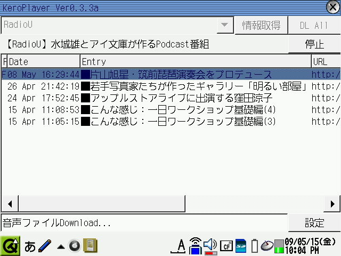Click the blue SD card tray icon

(241, 246)
